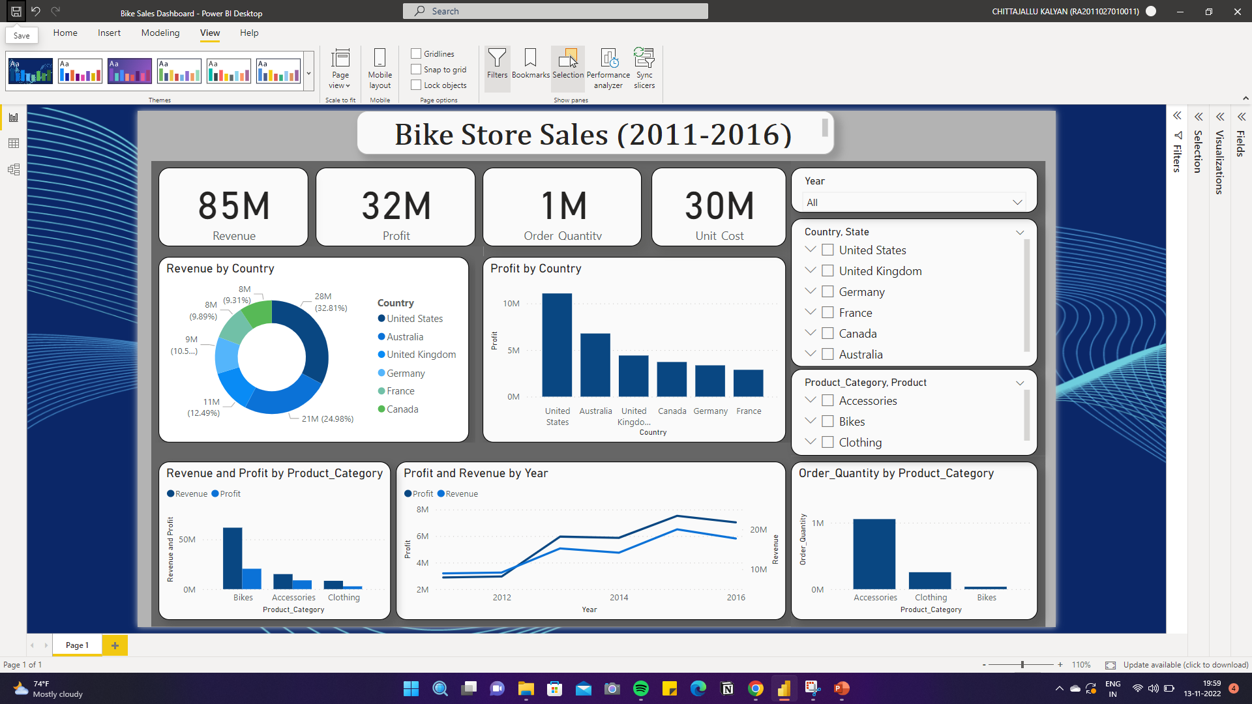Launch the Performance analyzer
Viewport: 1252px width, 704px height.
(x=608, y=68)
